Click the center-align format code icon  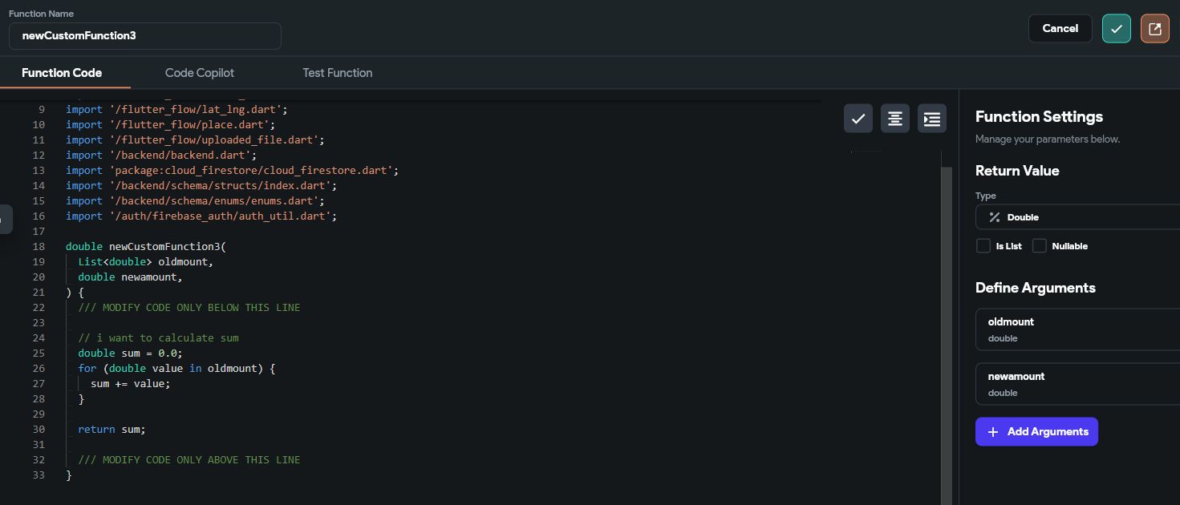point(895,119)
